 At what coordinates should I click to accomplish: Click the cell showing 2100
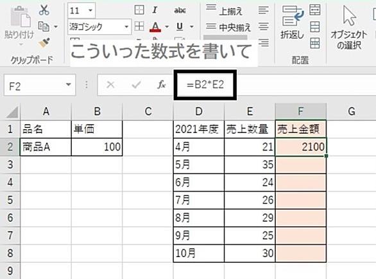[x=301, y=147]
